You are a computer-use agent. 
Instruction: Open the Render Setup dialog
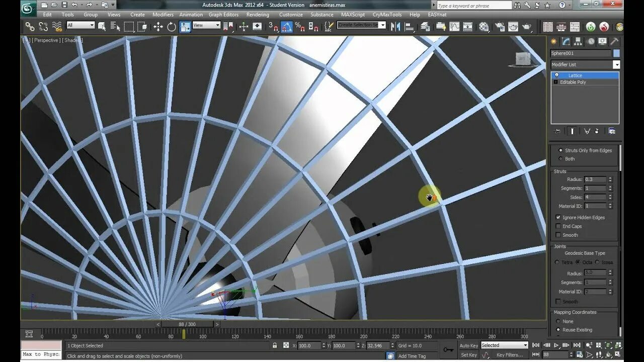tap(499, 27)
